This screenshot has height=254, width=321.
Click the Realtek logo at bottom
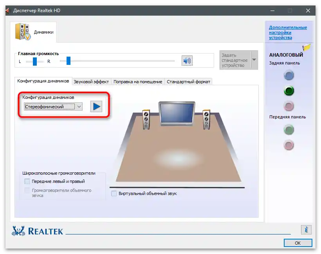38,231
